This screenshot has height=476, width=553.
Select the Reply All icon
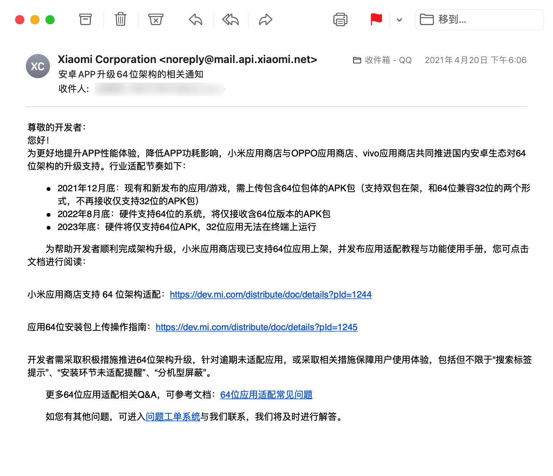(230, 19)
